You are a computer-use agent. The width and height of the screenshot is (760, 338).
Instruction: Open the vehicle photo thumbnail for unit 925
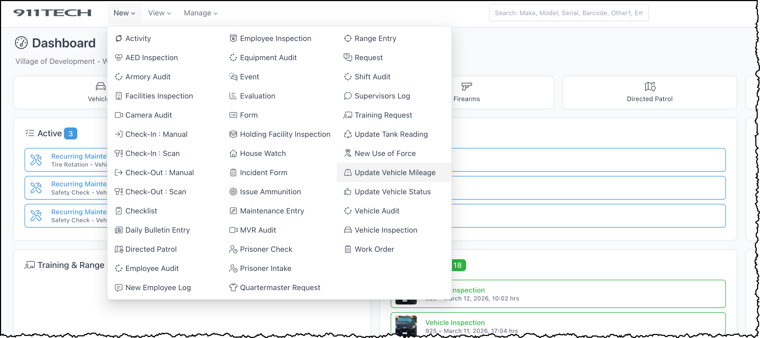coord(406,325)
